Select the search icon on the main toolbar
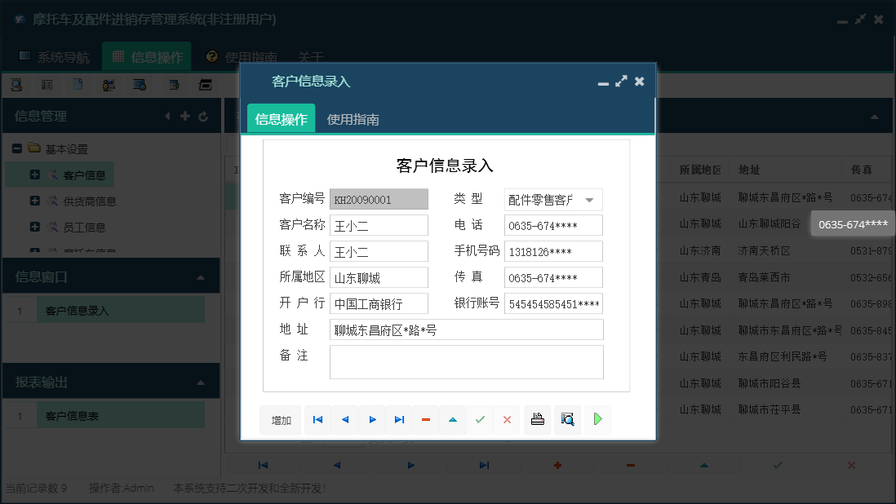Viewport: 896px width, 504px height. click(18, 84)
